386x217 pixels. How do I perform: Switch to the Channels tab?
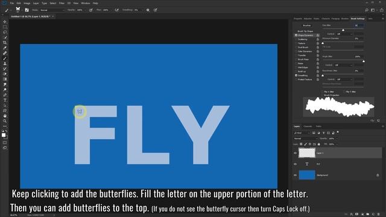click(x=308, y=127)
